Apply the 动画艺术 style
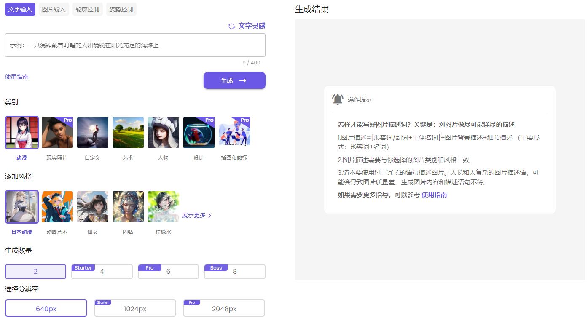The height and width of the screenshot is (323, 588). [57, 207]
